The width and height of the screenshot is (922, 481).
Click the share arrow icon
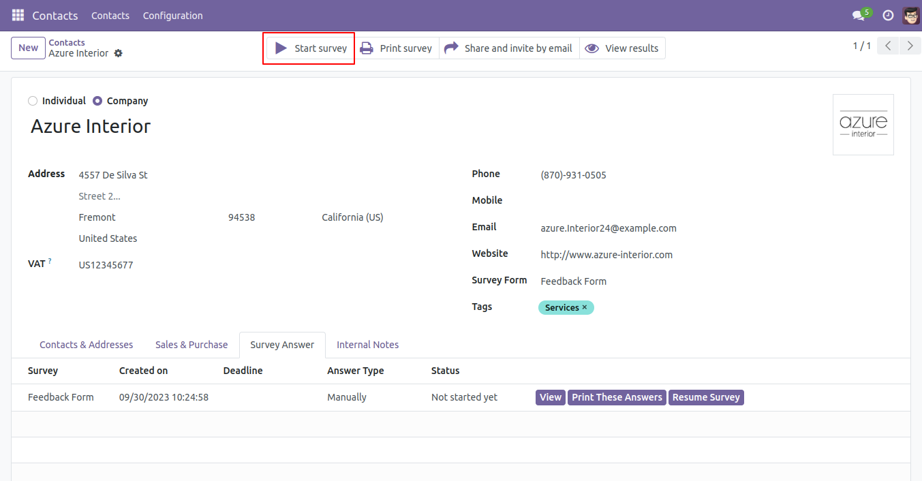point(451,48)
